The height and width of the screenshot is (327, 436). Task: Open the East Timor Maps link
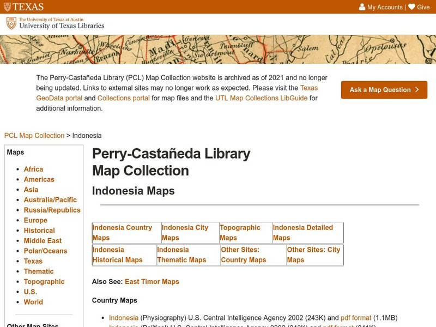coord(152,281)
